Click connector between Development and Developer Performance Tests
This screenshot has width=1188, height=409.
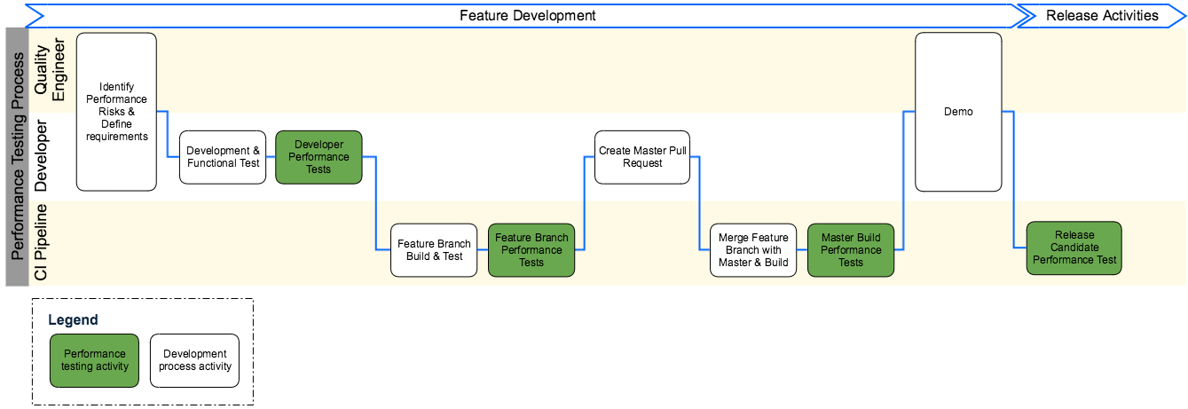pos(271,157)
